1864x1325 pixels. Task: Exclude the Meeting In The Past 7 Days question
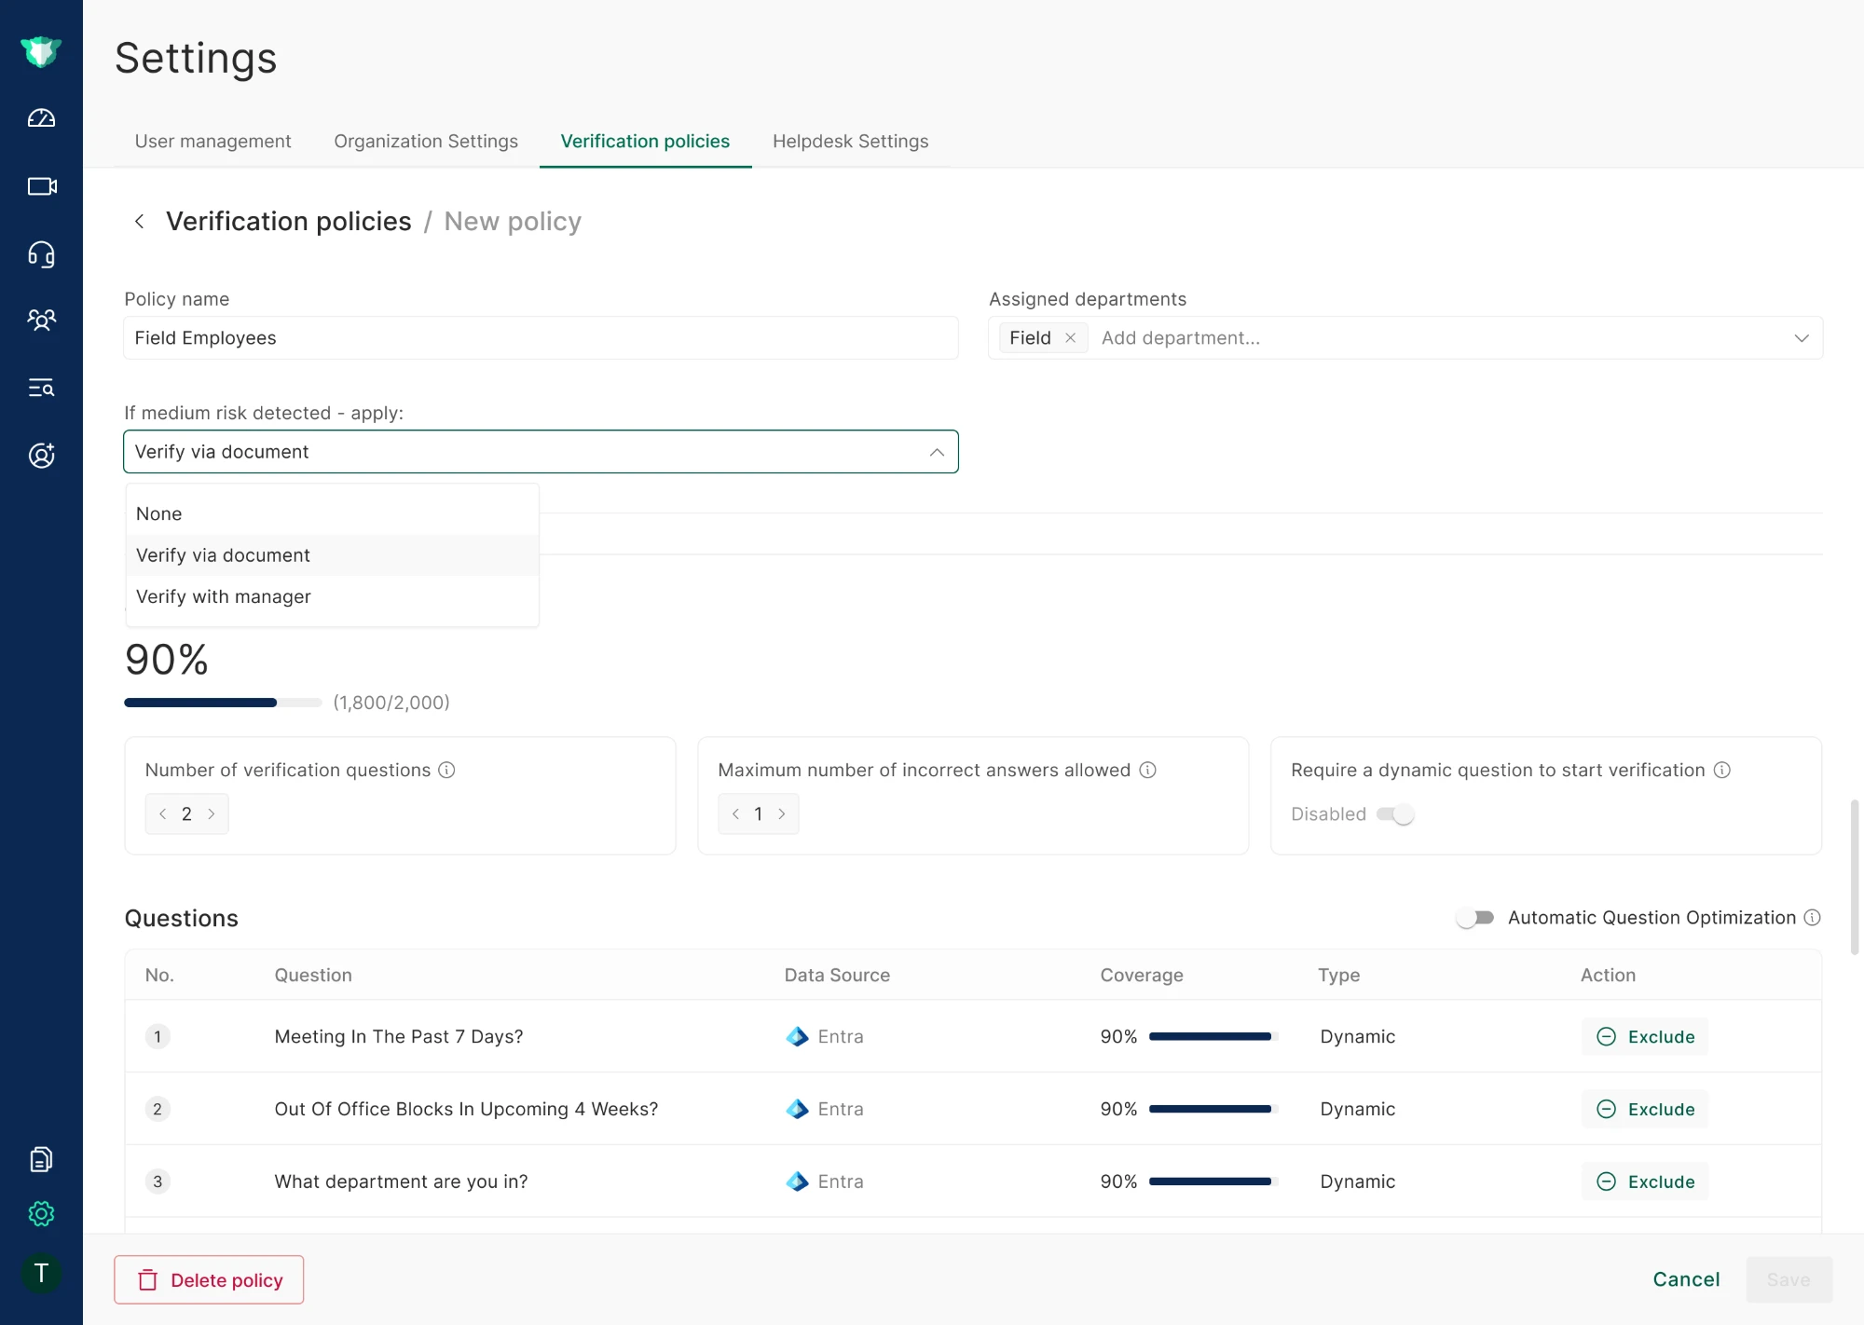click(x=1645, y=1036)
